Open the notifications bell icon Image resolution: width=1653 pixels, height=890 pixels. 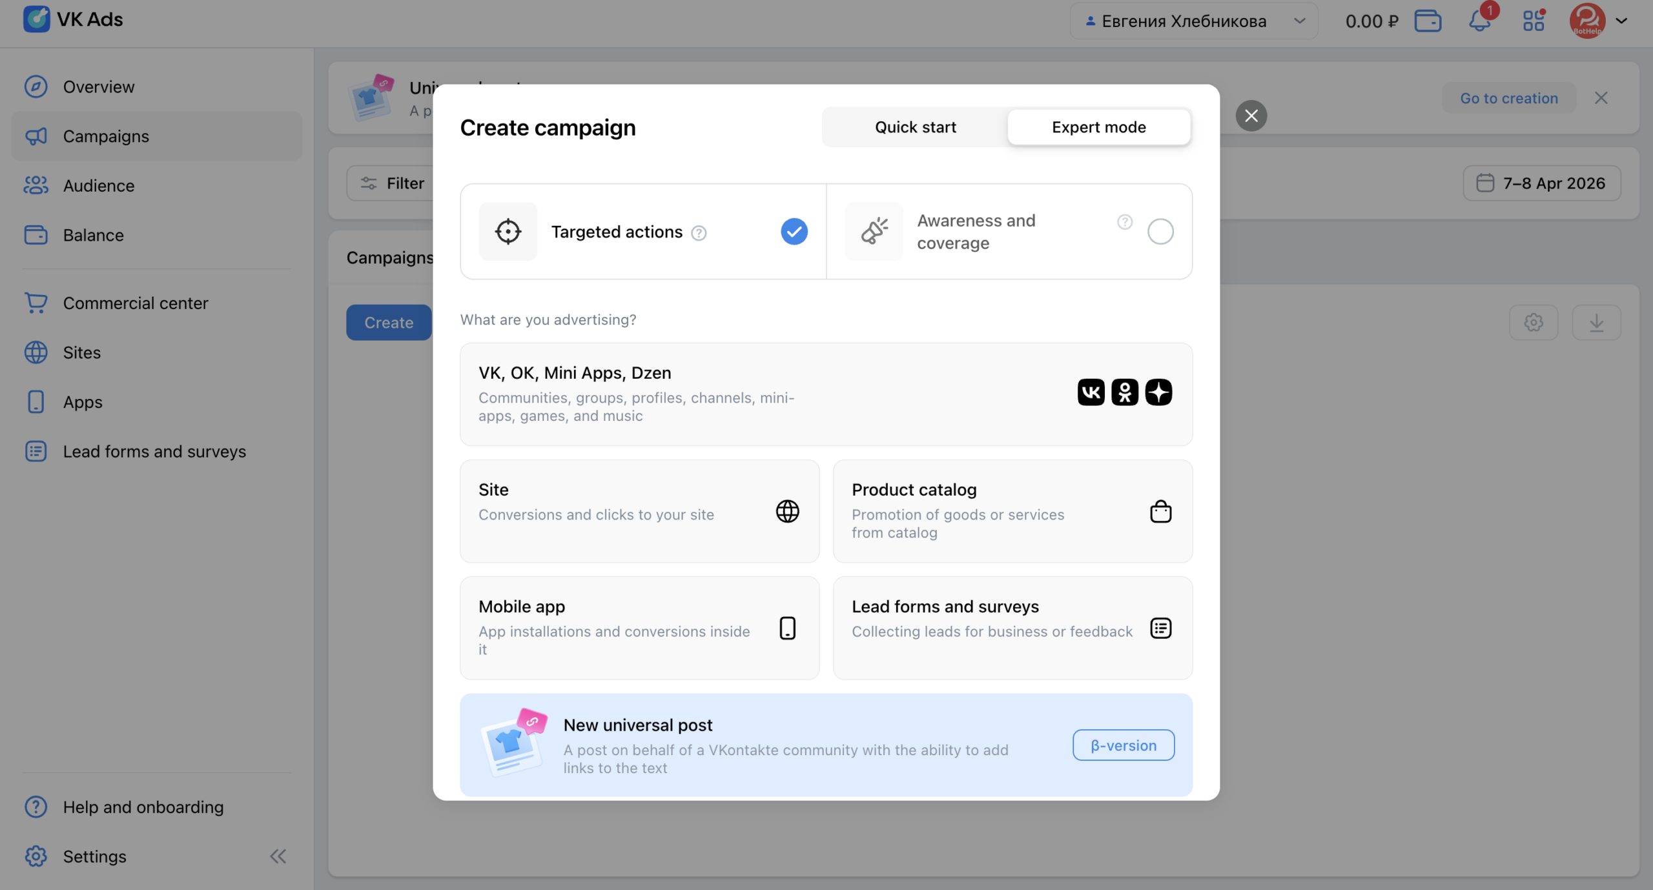coord(1479,21)
